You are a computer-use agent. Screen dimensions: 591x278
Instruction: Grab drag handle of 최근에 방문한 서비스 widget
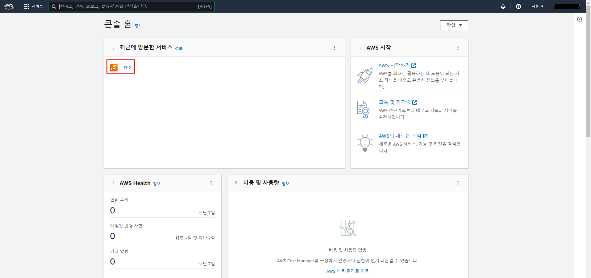coord(113,48)
